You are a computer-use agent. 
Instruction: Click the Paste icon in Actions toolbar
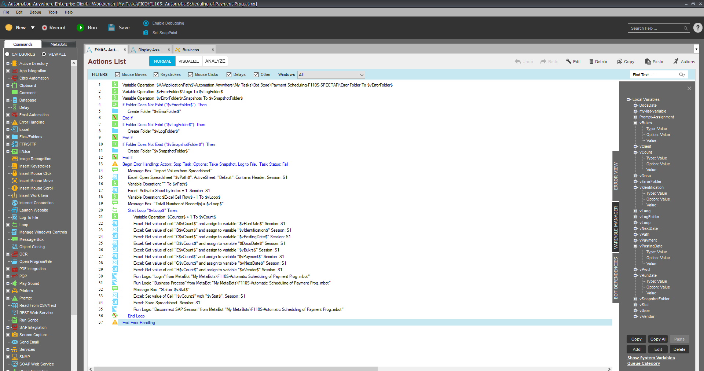click(x=648, y=62)
